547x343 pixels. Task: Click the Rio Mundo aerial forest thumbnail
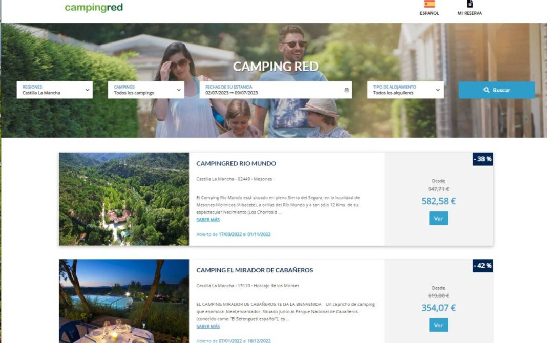[x=124, y=199]
